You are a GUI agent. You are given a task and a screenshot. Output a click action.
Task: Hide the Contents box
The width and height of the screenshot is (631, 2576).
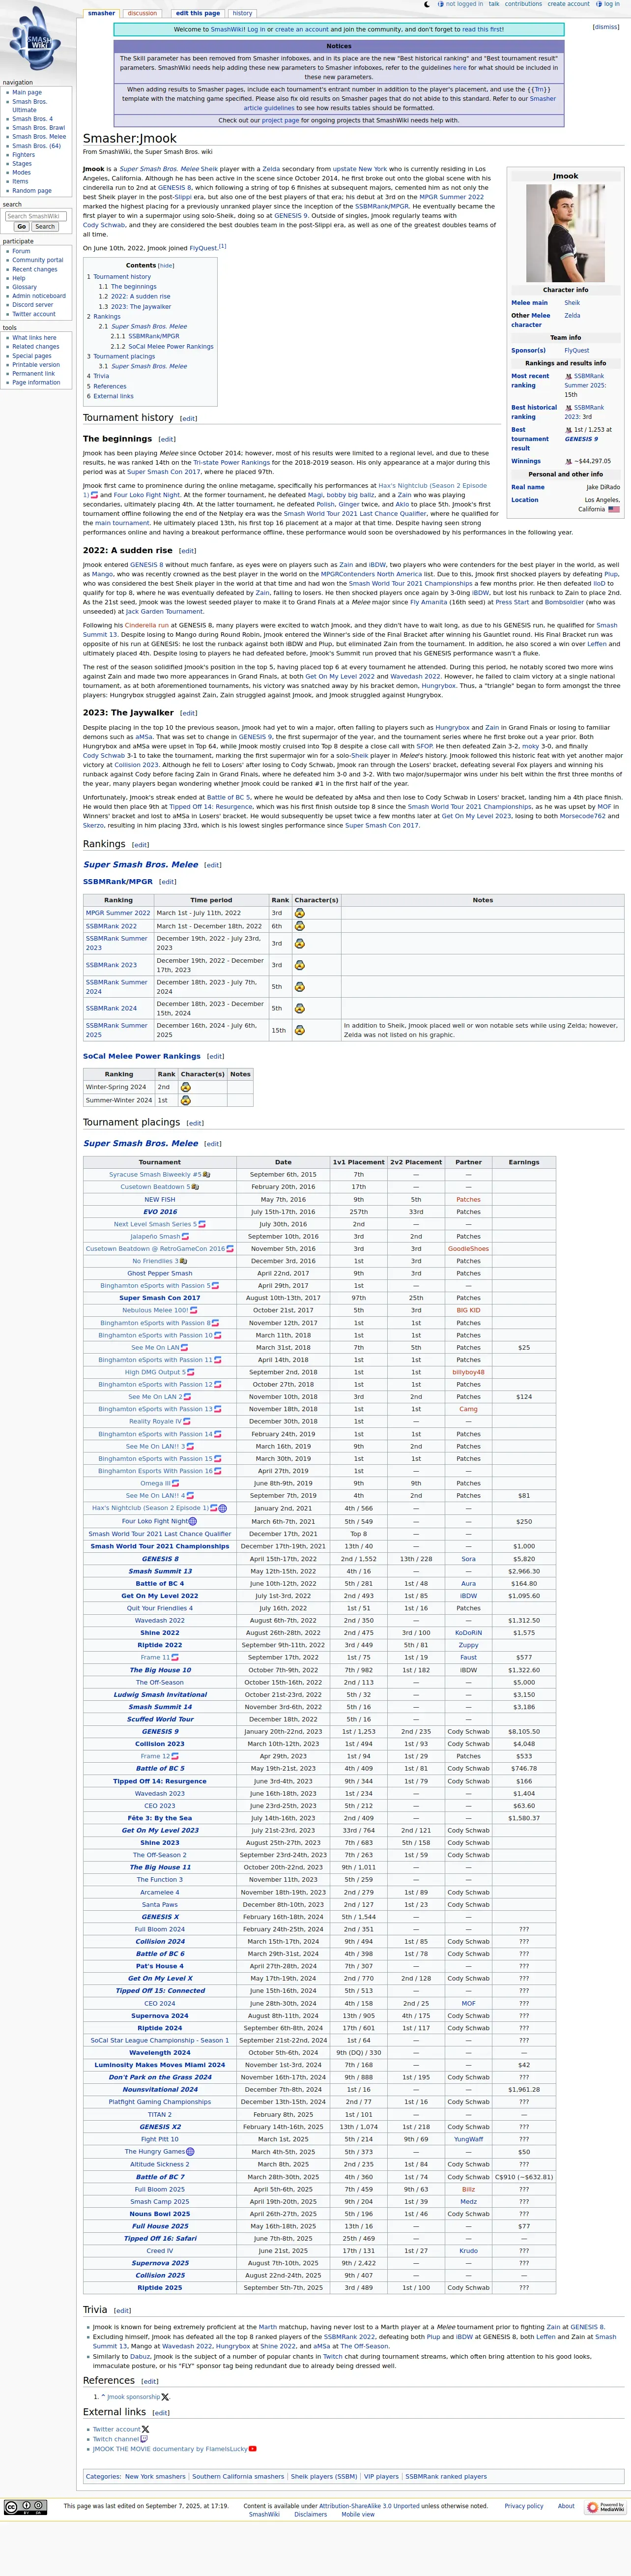click(166, 266)
